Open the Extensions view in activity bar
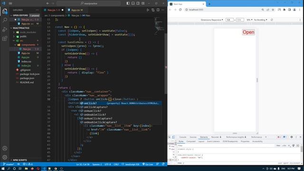The width and height of the screenshot is (304, 171). tap(5, 38)
